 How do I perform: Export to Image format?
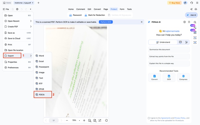[43, 72]
